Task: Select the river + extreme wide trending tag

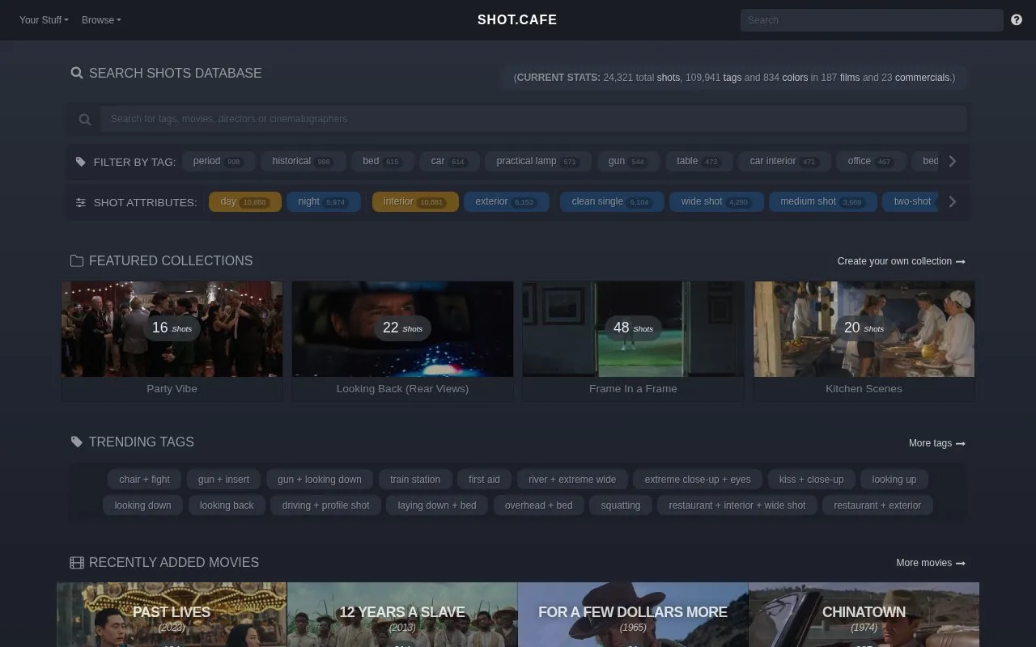Action: (572, 480)
